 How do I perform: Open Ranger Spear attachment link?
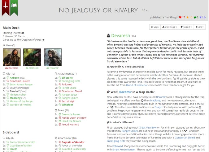69,95
